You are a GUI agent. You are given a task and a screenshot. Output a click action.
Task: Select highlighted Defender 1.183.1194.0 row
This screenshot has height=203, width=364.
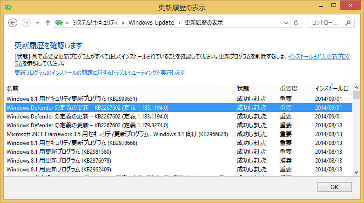(x=179, y=107)
